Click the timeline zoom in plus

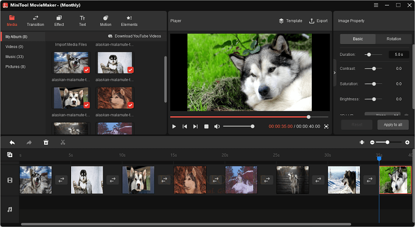tap(407, 142)
